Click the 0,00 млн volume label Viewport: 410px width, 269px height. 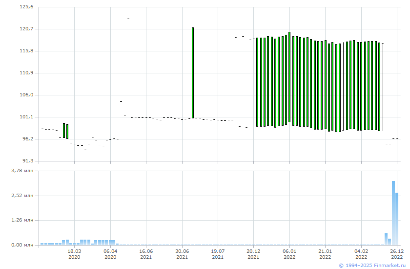(22, 245)
